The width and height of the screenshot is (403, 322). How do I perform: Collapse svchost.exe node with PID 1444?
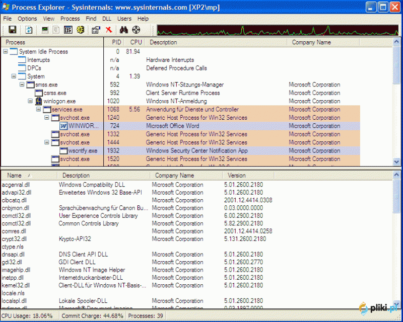point(47,142)
